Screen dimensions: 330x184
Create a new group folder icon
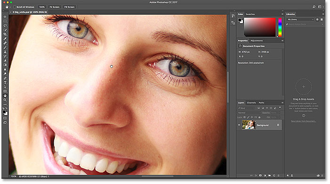(269, 176)
